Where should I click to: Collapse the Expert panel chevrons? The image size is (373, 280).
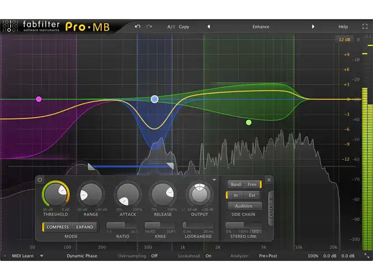tap(271, 199)
